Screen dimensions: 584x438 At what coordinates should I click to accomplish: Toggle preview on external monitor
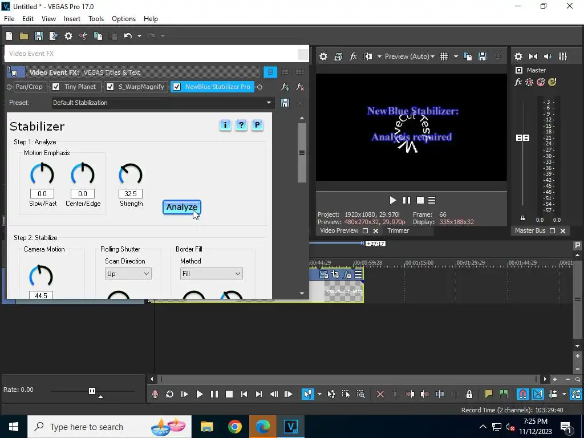338,56
